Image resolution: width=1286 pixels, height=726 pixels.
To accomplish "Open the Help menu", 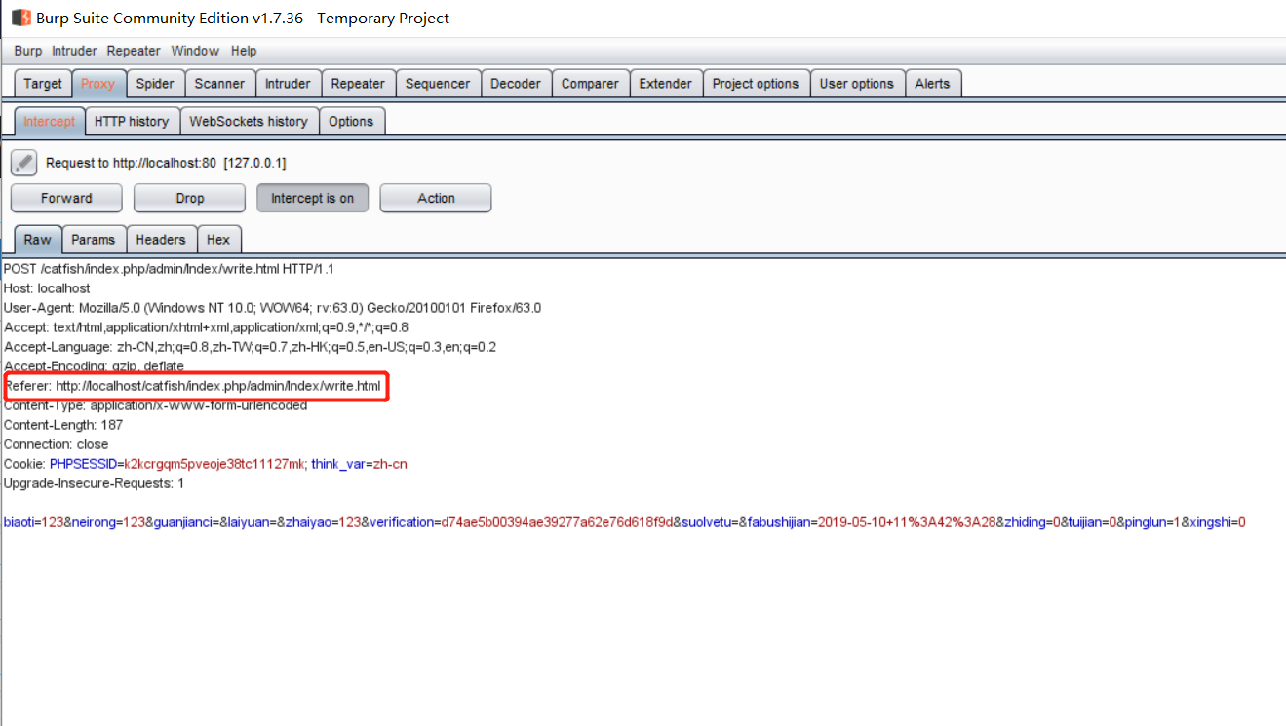I will pos(244,51).
